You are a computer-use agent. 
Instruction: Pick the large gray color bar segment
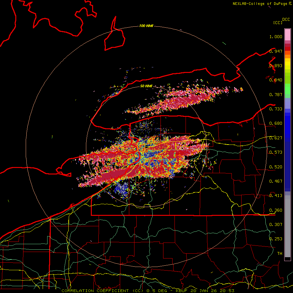(287, 226)
